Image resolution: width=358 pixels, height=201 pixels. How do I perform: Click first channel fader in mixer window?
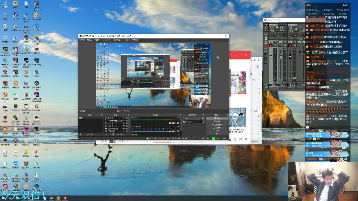(x=271, y=56)
